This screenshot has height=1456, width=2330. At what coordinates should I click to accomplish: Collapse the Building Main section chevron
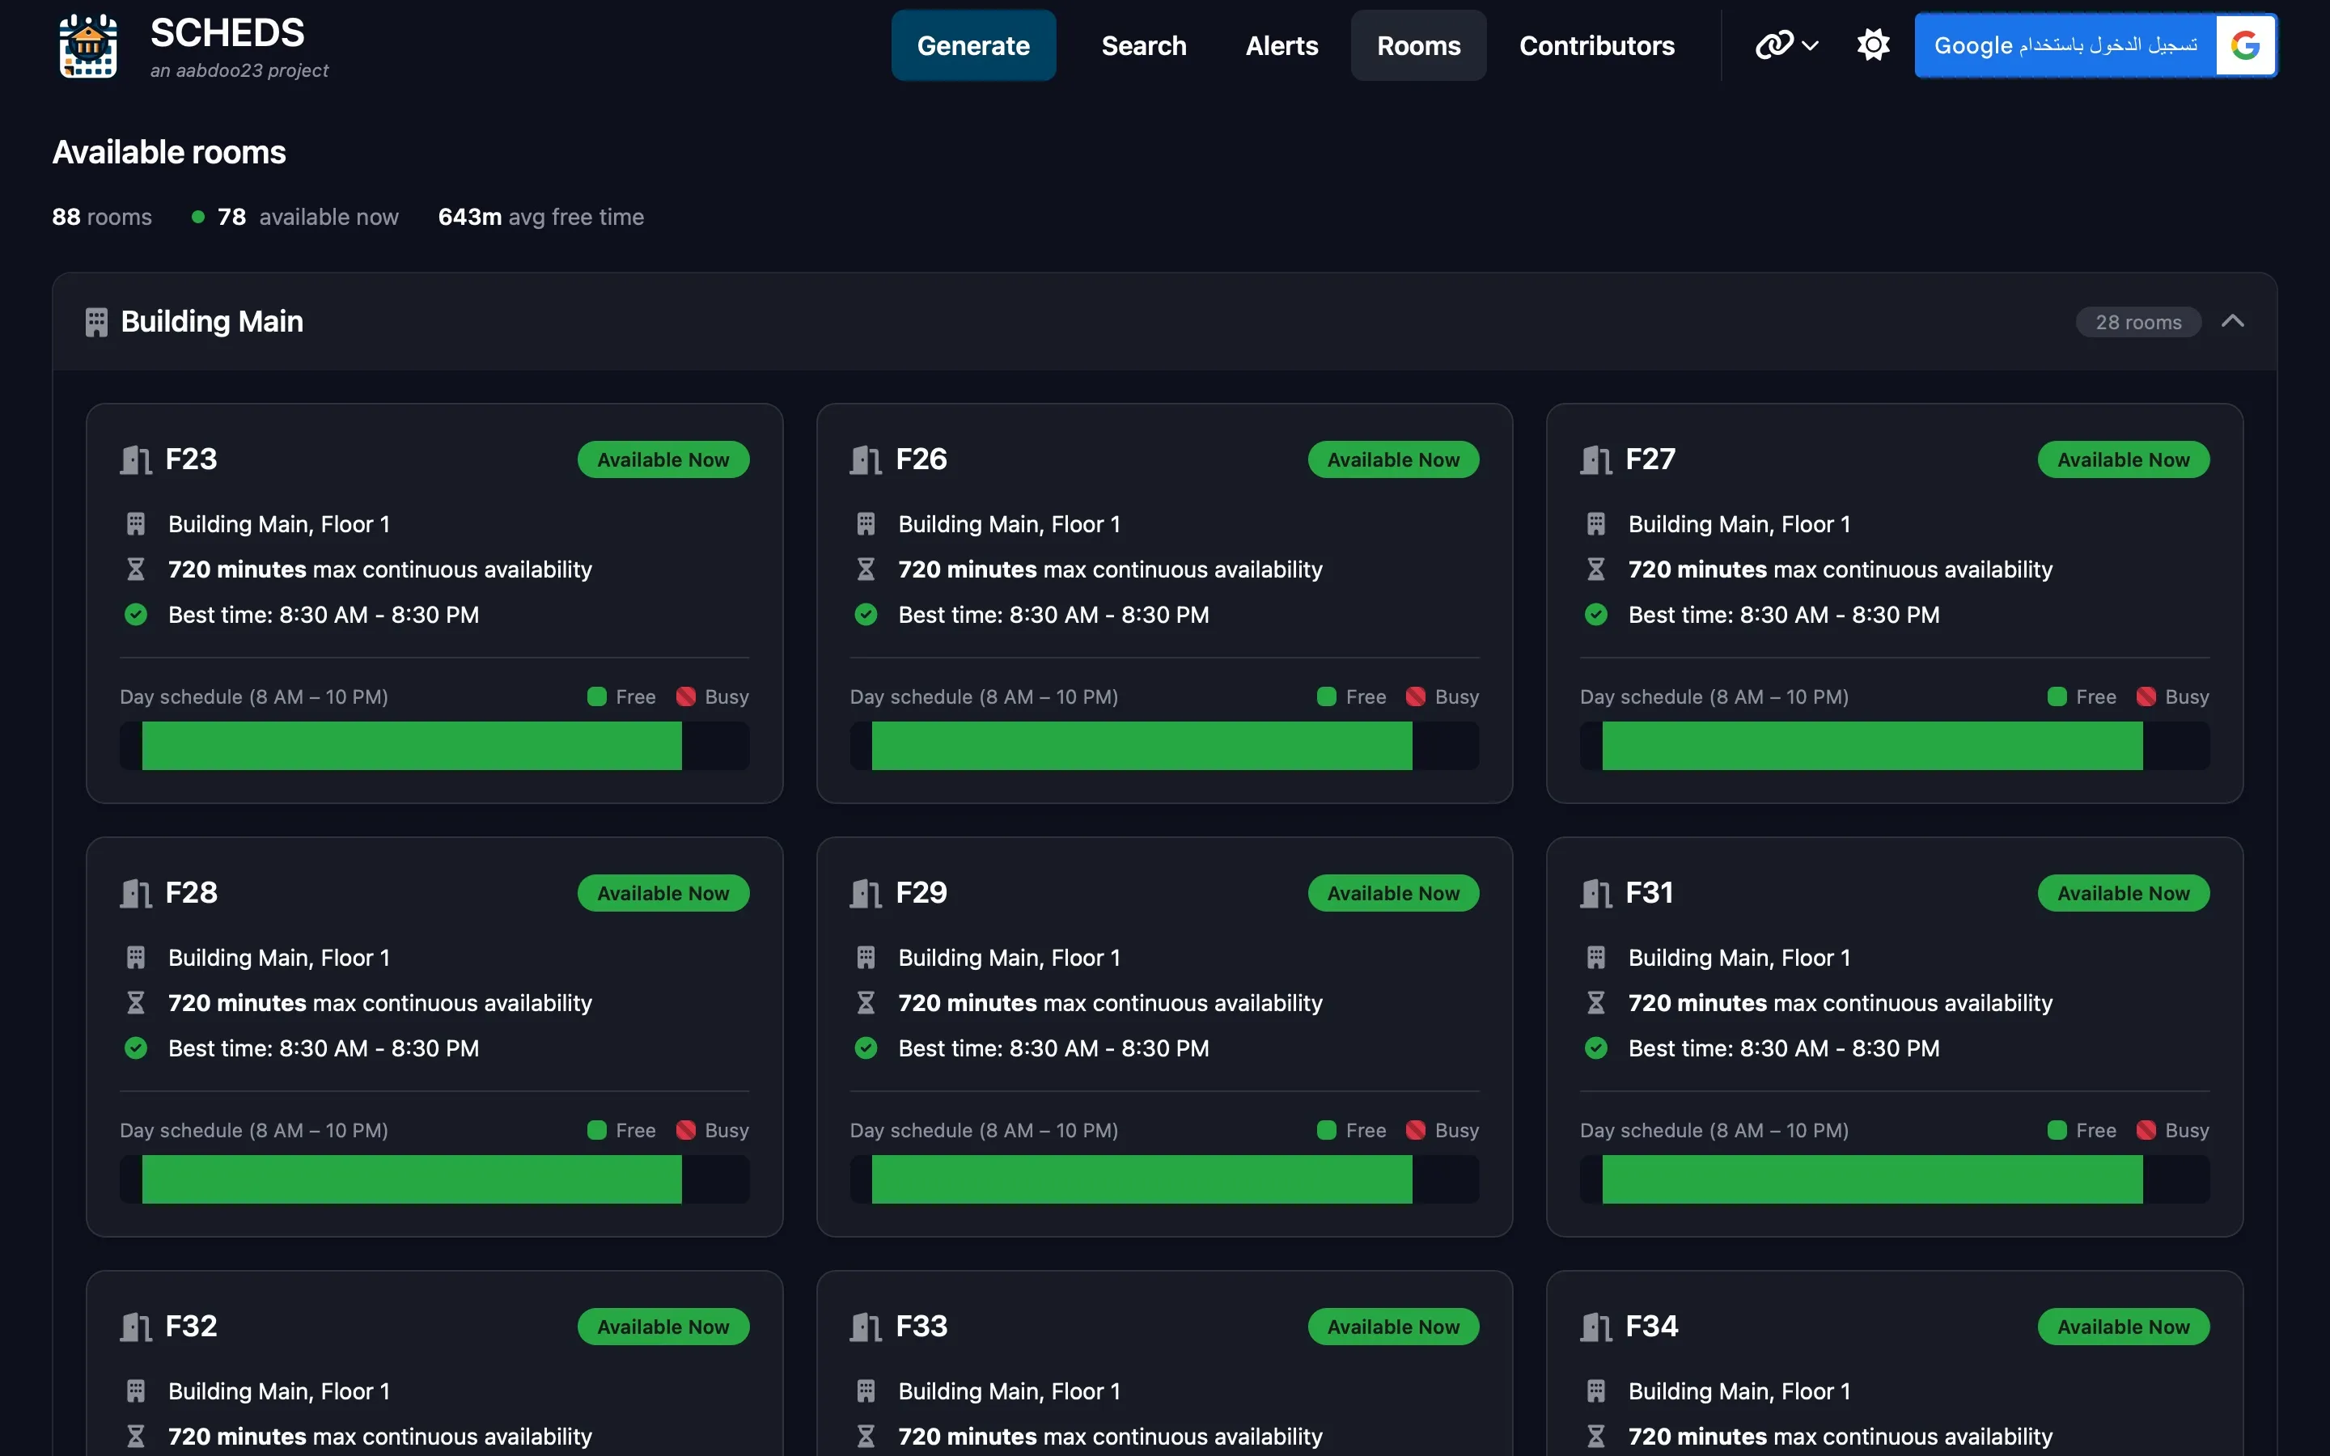2233,322
